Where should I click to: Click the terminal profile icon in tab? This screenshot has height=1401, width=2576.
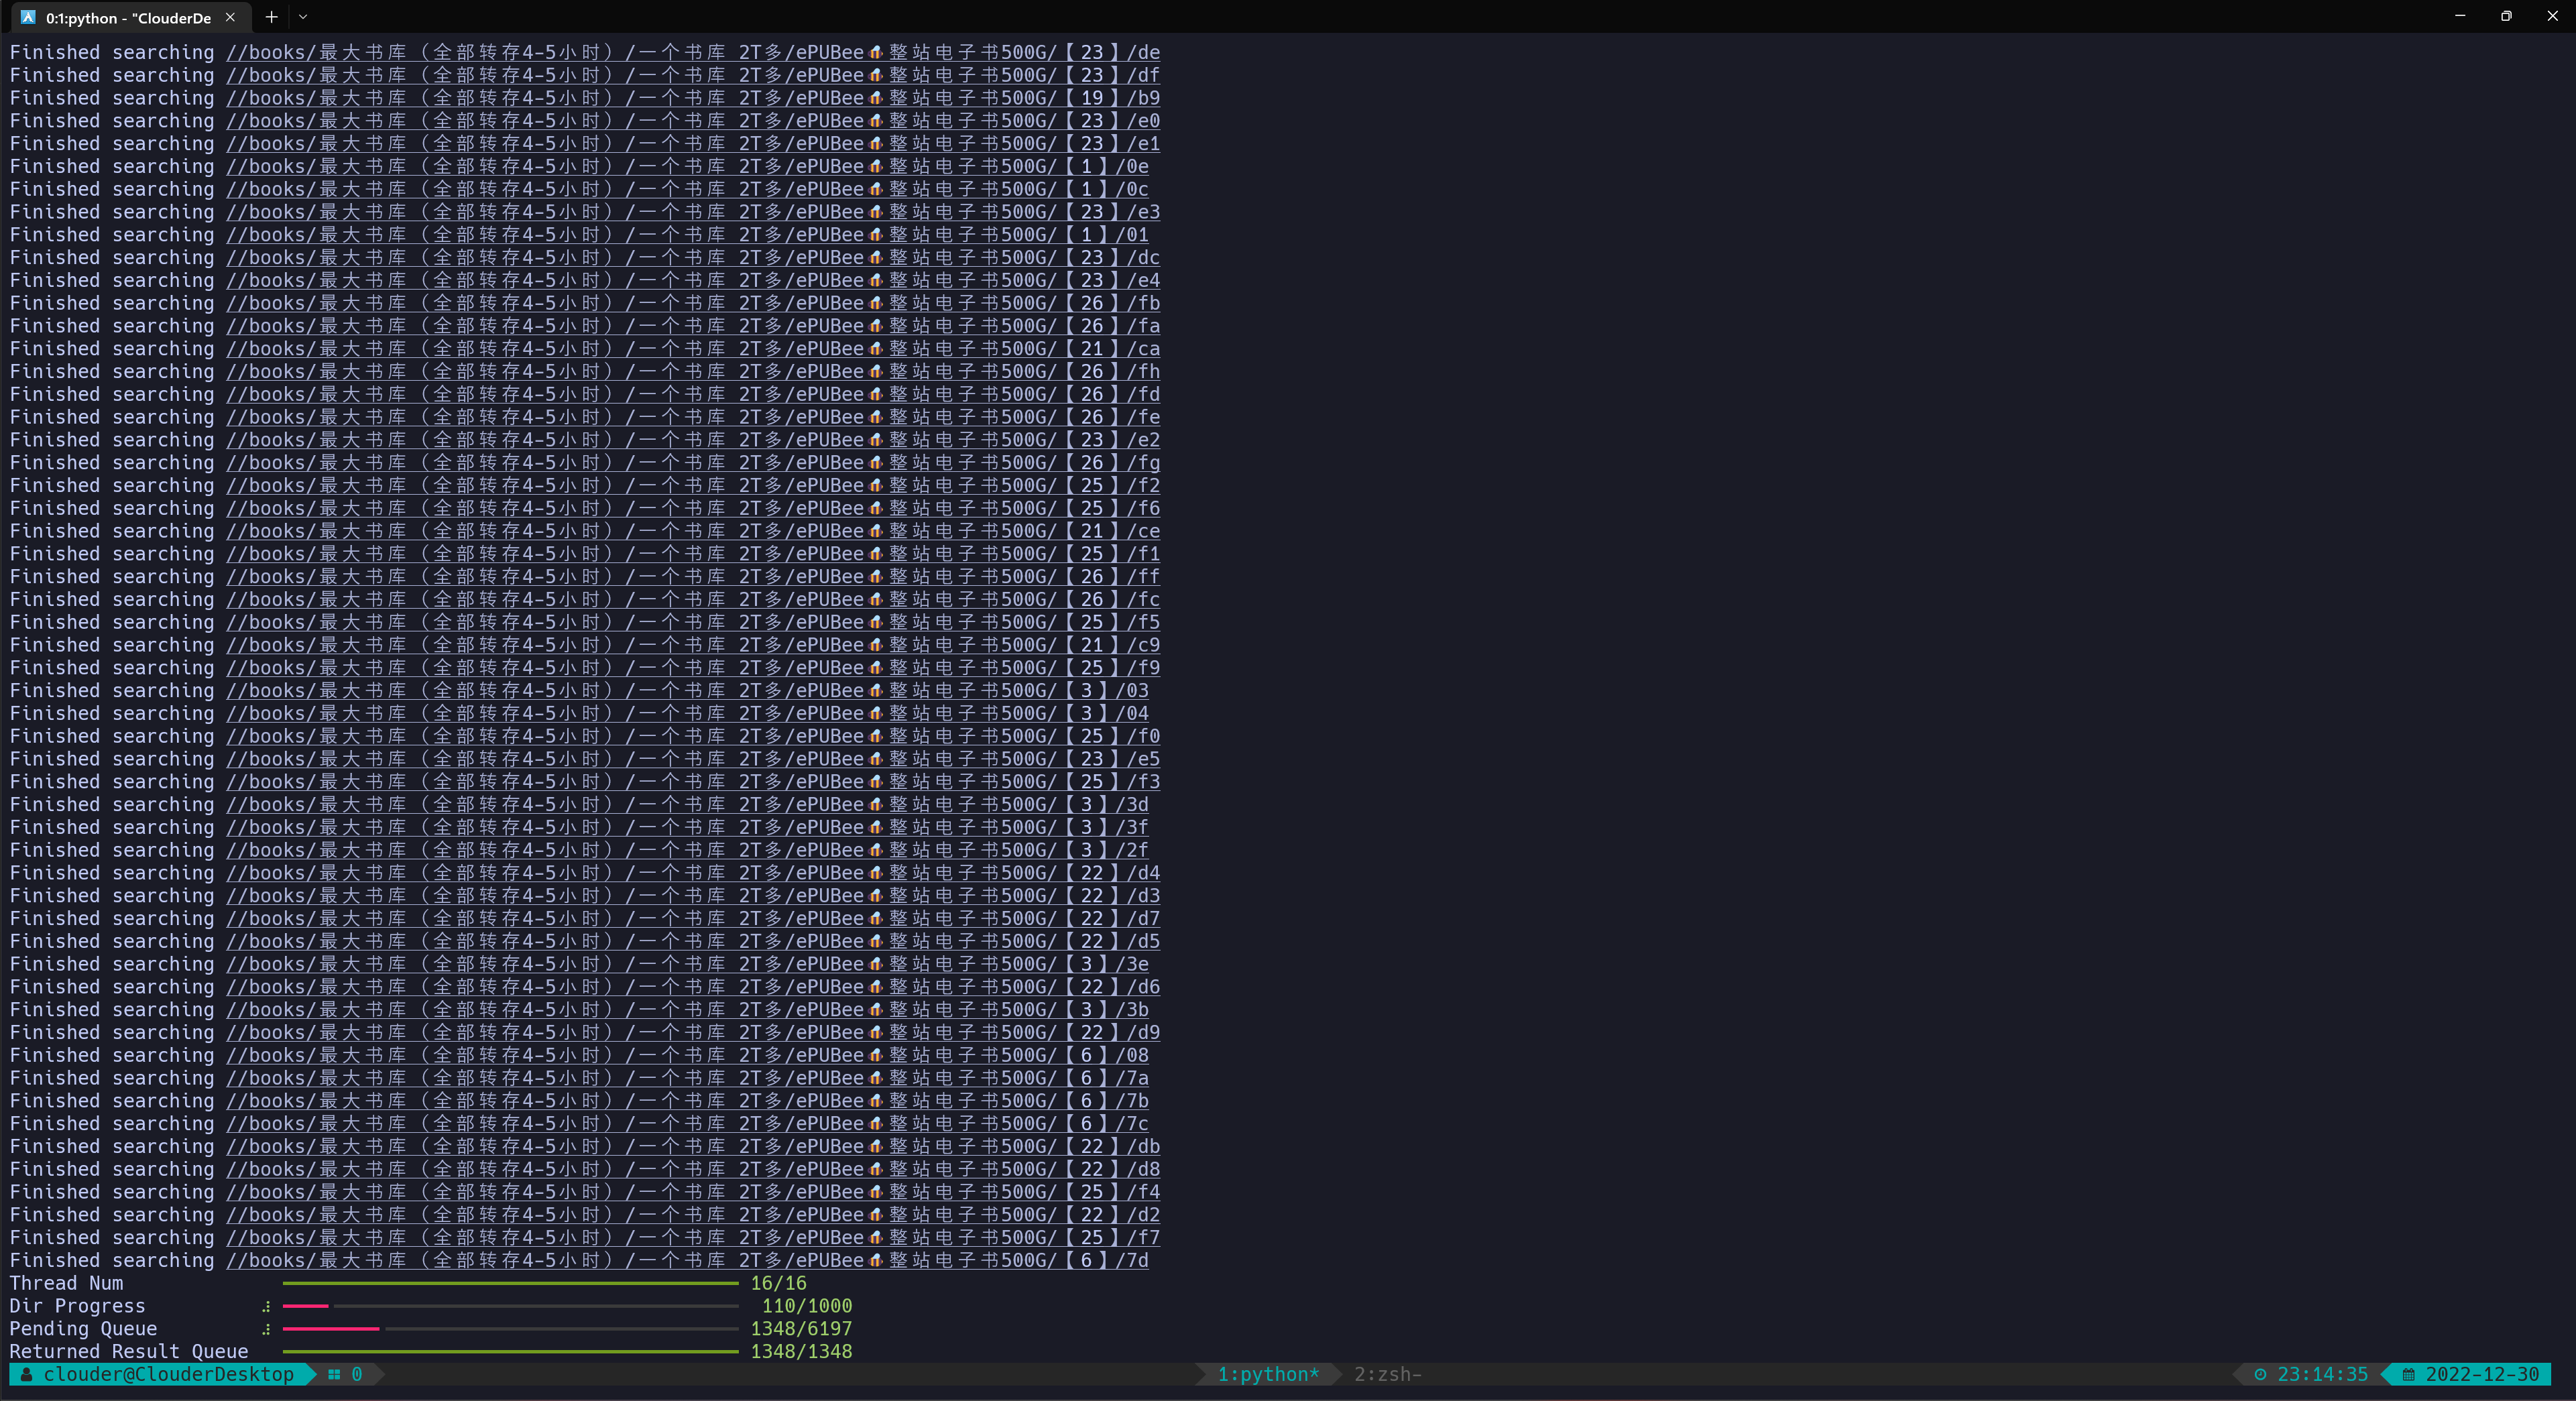[x=28, y=17]
